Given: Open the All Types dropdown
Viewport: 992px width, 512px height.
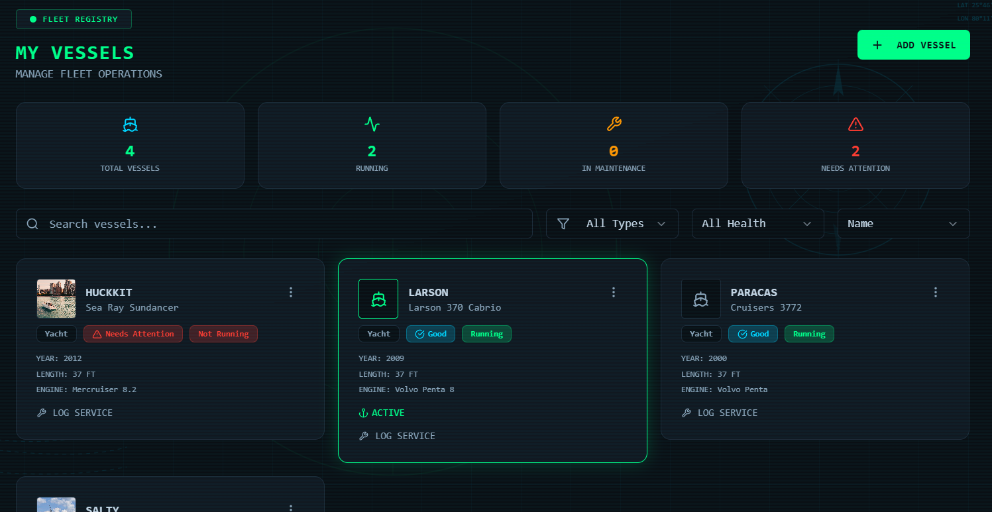Looking at the screenshot, I should click(612, 224).
